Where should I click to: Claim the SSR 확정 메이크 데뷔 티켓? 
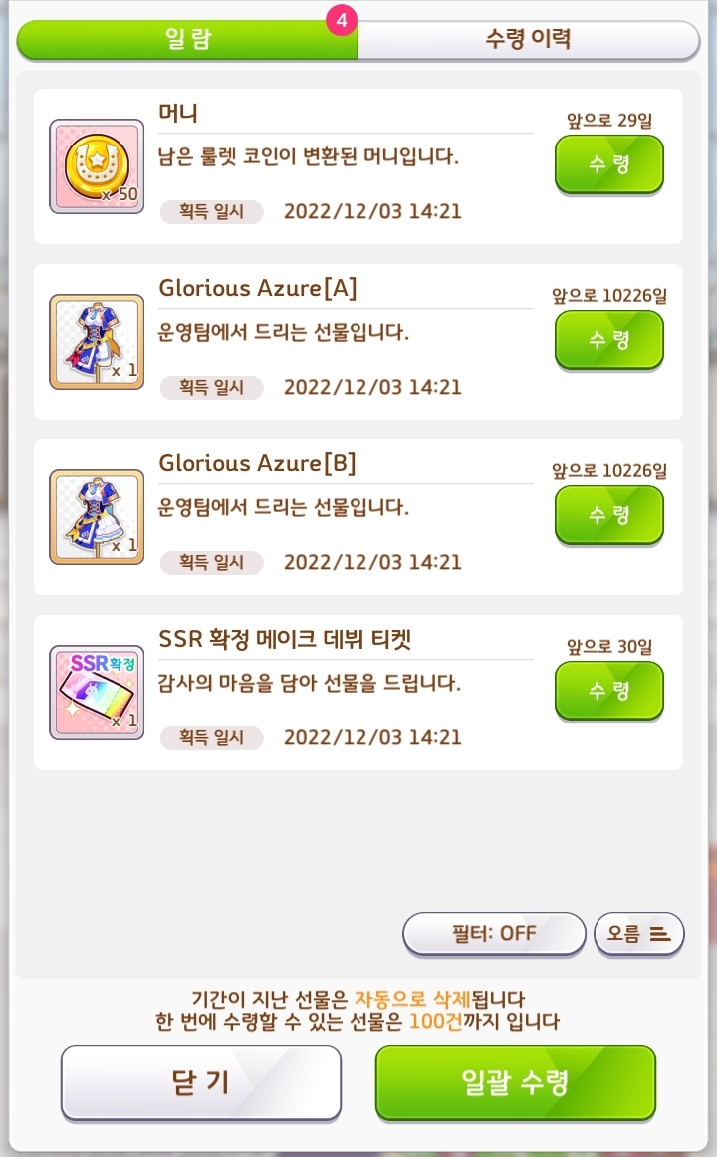(609, 691)
